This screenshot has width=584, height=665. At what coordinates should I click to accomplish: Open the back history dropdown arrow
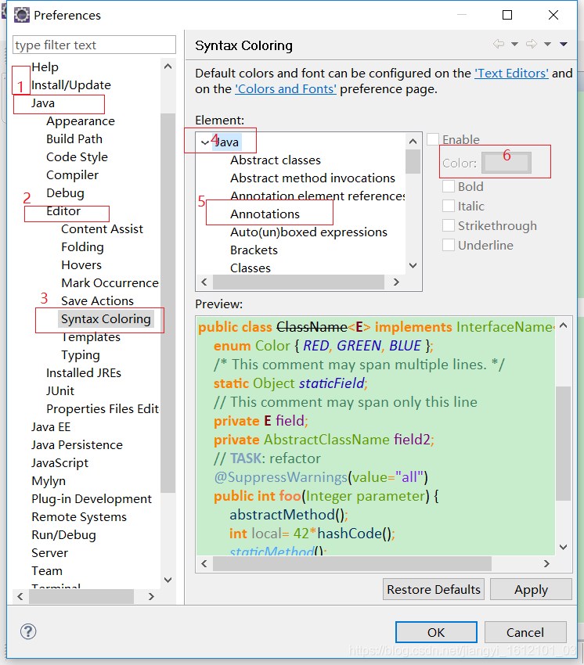514,44
